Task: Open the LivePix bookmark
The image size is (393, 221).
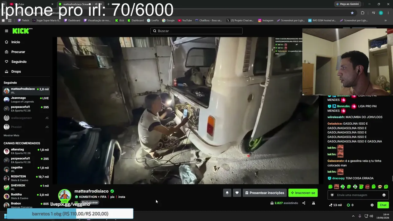Action: (153, 21)
